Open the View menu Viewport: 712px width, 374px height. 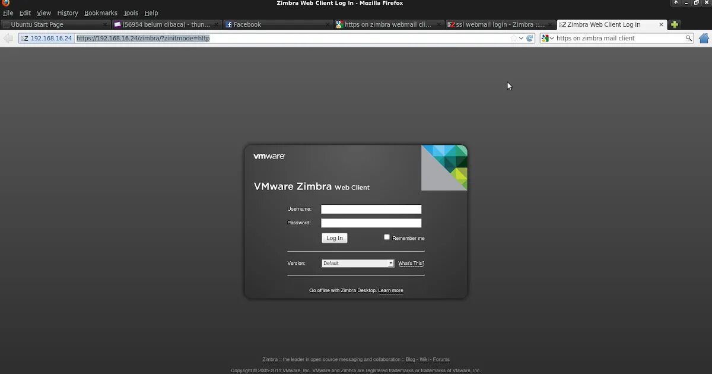[44, 12]
